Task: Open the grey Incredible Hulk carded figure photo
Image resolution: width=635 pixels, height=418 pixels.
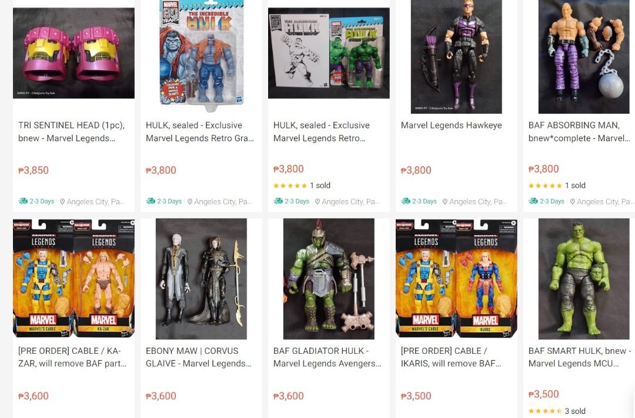Action: [x=201, y=56]
